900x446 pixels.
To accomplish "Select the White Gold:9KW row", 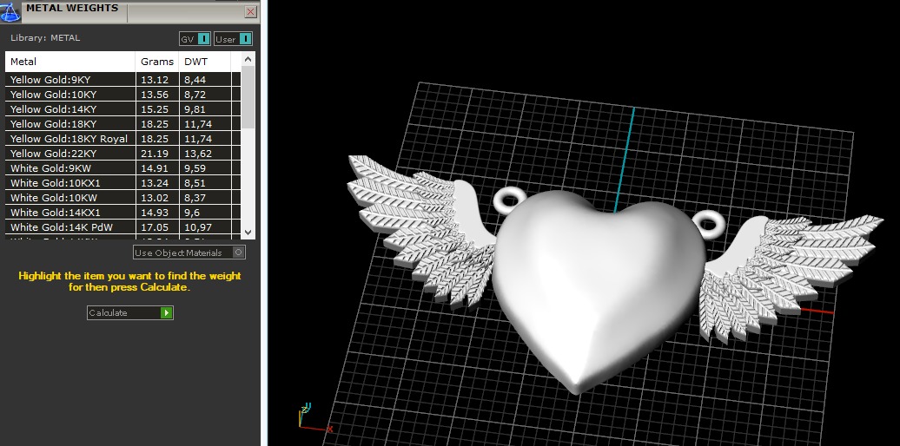I will 123,168.
